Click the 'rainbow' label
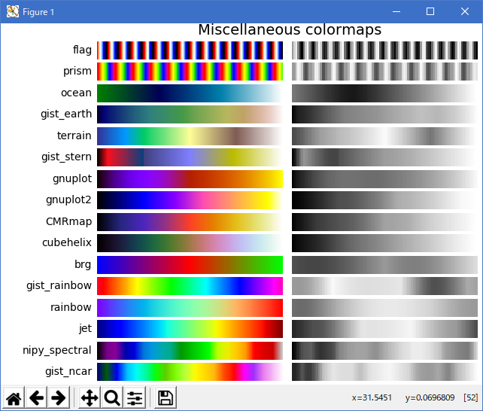483x411 pixels. click(x=71, y=307)
